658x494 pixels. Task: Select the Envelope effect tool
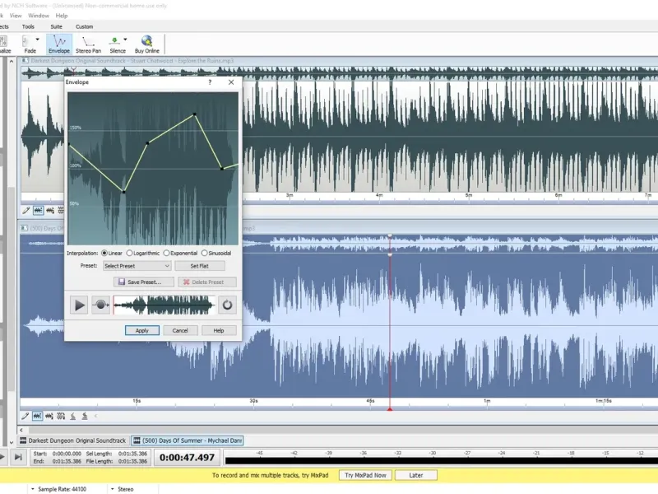point(59,44)
